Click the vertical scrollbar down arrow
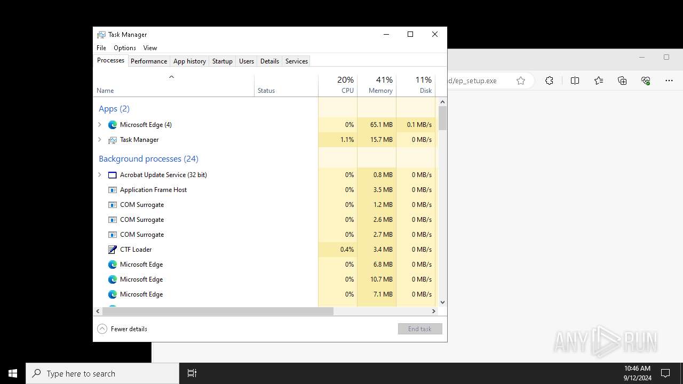The image size is (683, 384). point(442,302)
